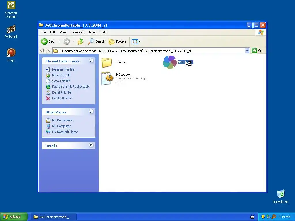Select the 360Loader configuration settings file icon
This screenshot has height=221, width=295.
click(x=107, y=78)
